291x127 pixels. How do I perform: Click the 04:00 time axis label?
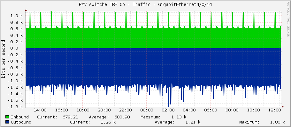189,110
